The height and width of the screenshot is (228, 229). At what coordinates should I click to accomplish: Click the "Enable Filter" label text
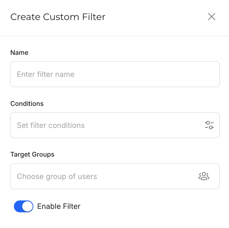click(59, 206)
